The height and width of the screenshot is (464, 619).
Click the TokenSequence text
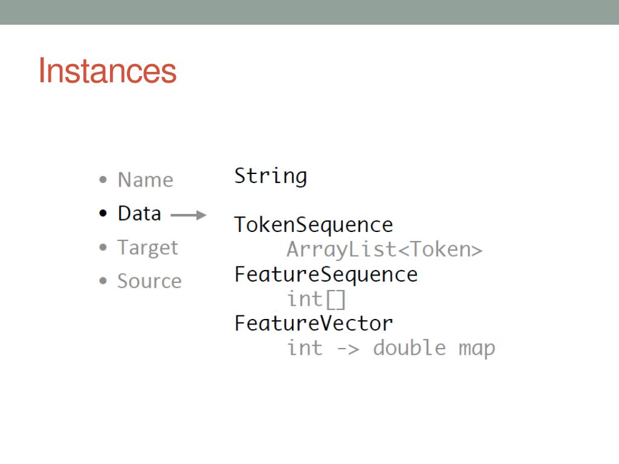tap(314, 225)
